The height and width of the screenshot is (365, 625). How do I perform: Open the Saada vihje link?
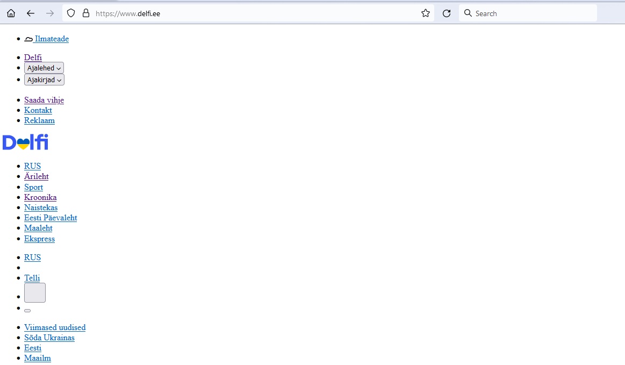(44, 100)
